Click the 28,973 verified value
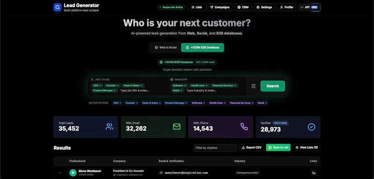 click(271, 129)
